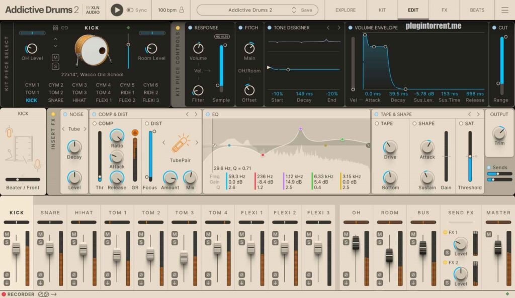Solo the ROOM mixer channel
Viewport: 515px width, 298px height.
tap(380, 242)
